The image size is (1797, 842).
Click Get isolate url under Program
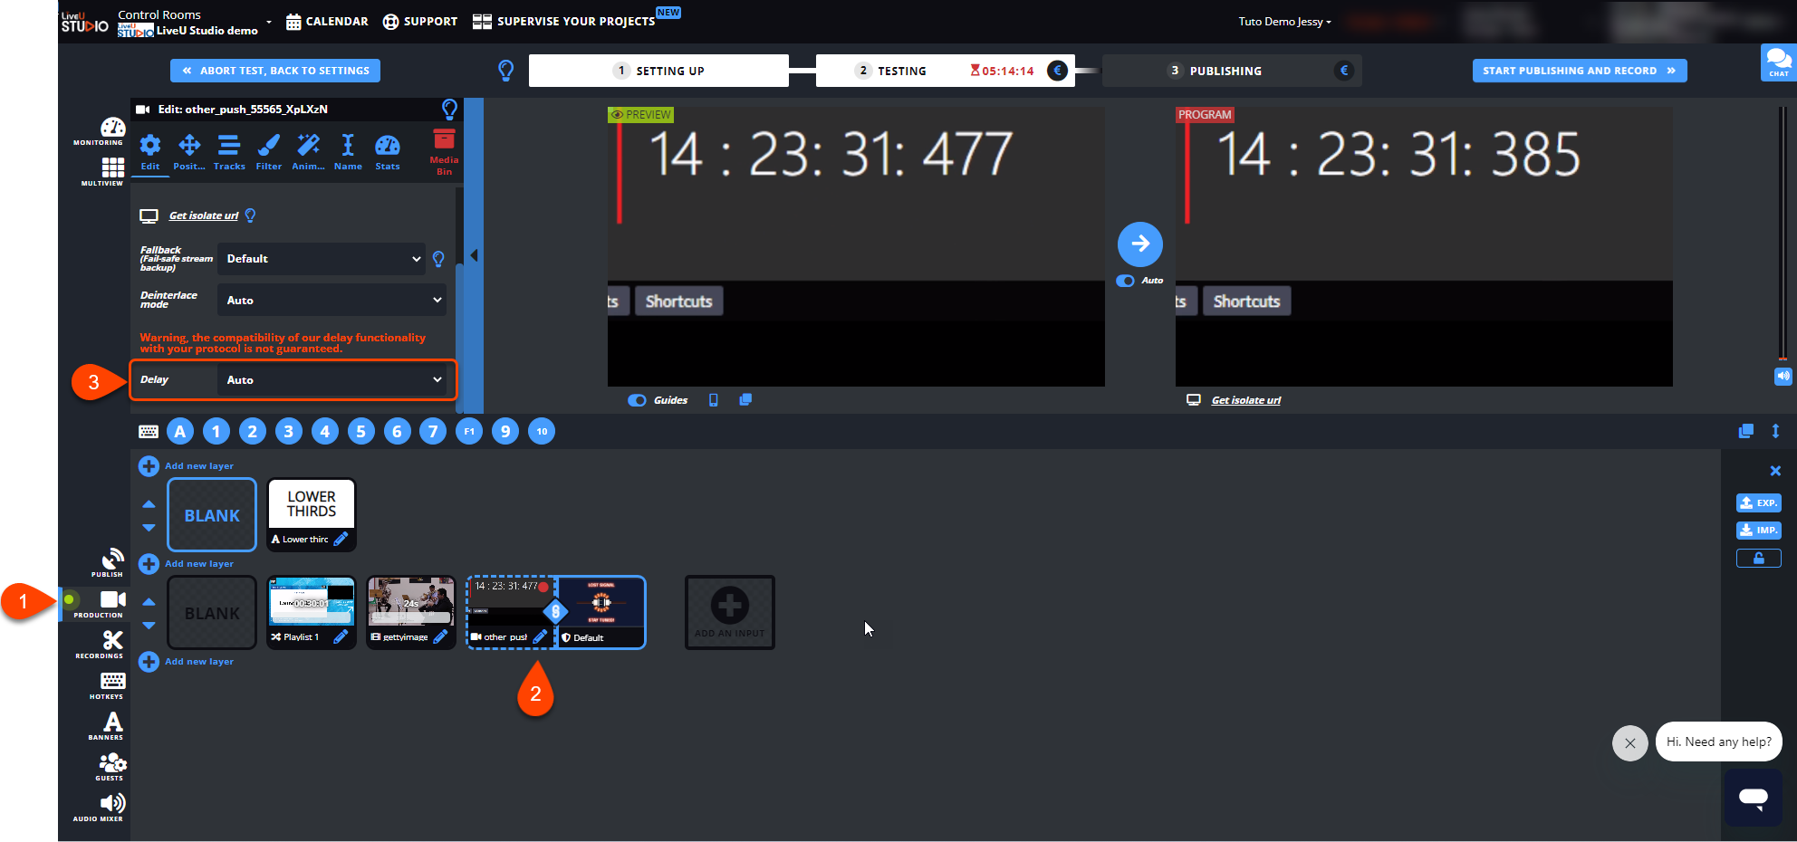click(x=1246, y=400)
